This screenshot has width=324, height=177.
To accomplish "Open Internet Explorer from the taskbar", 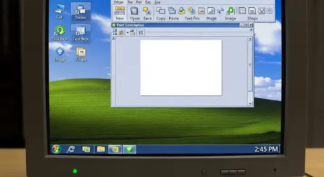I will [x=71, y=149].
